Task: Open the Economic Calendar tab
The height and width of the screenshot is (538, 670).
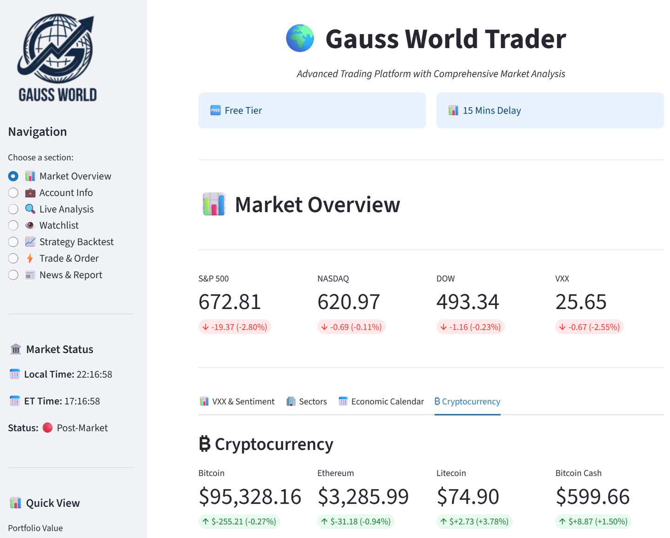Action: click(x=382, y=402)
